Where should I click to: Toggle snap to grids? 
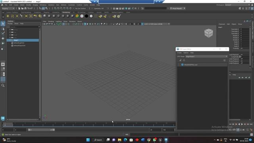coord(56,8)
